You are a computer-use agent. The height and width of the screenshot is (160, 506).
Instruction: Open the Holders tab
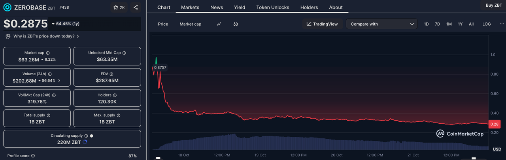309,7
